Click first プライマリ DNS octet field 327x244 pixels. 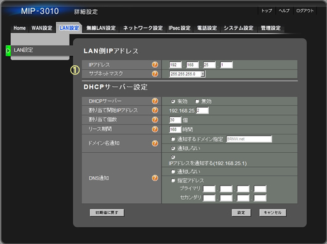point(209,189)
